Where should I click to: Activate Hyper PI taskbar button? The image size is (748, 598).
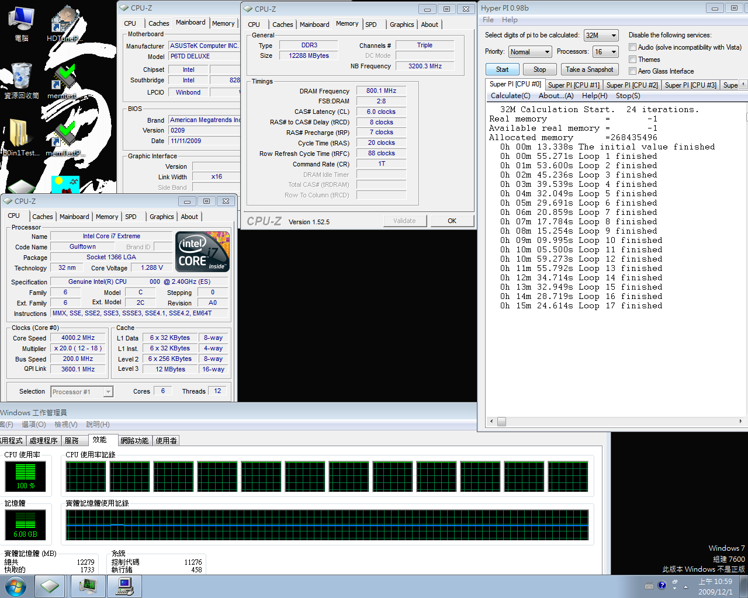(x=125, y=586)
